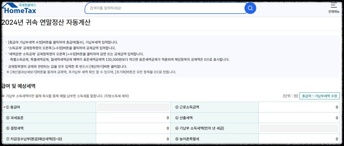The width and height of the screenshot is (344, 146).
Task: Click the 결정세액 value cell
Action: pos(133,128)
